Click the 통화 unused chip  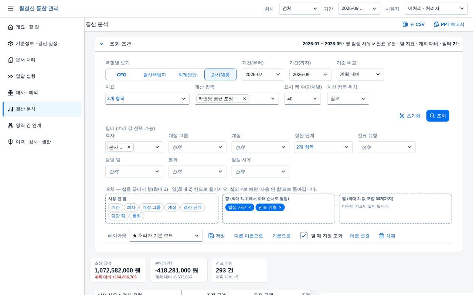point(136,216)
